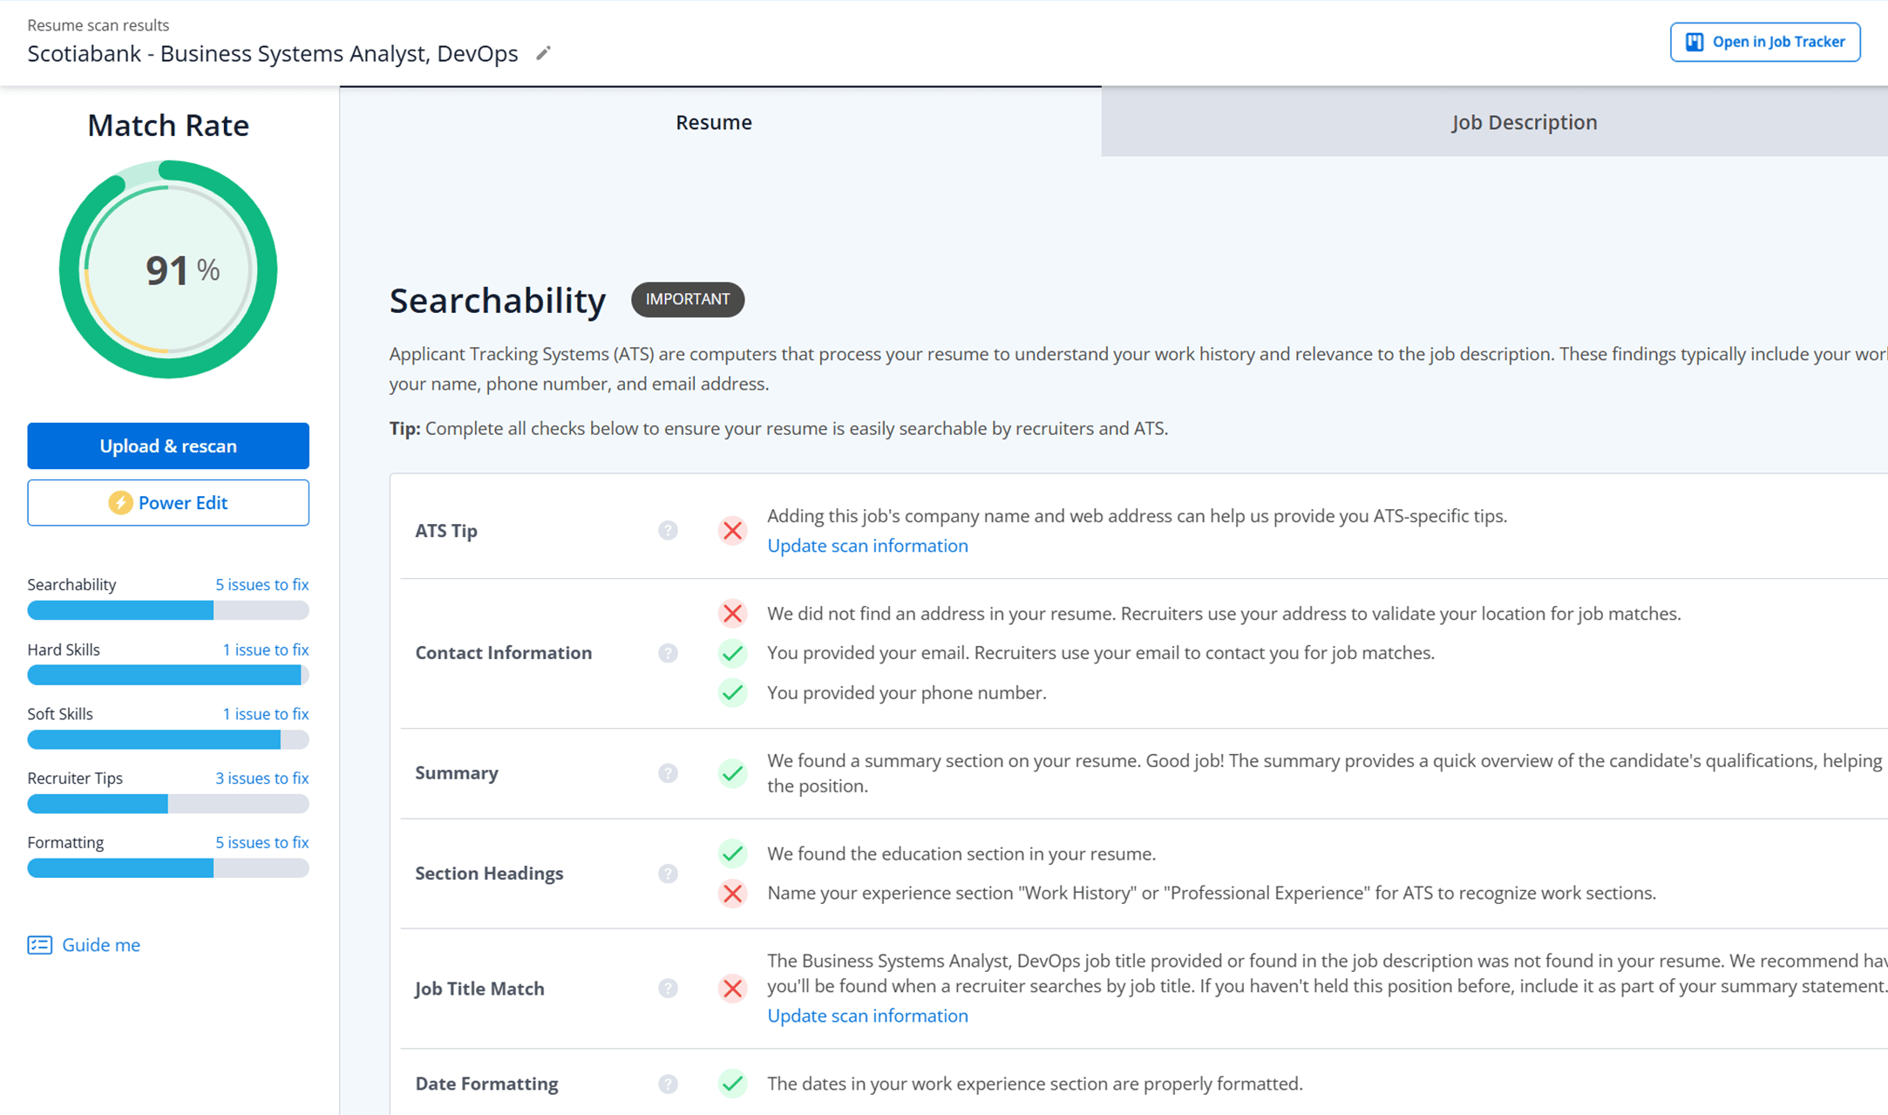Click red X in Job Title Match row
This screenshot has height=1115, width=1888.
(732, 988)
